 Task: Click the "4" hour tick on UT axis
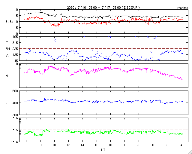point(181,145)
